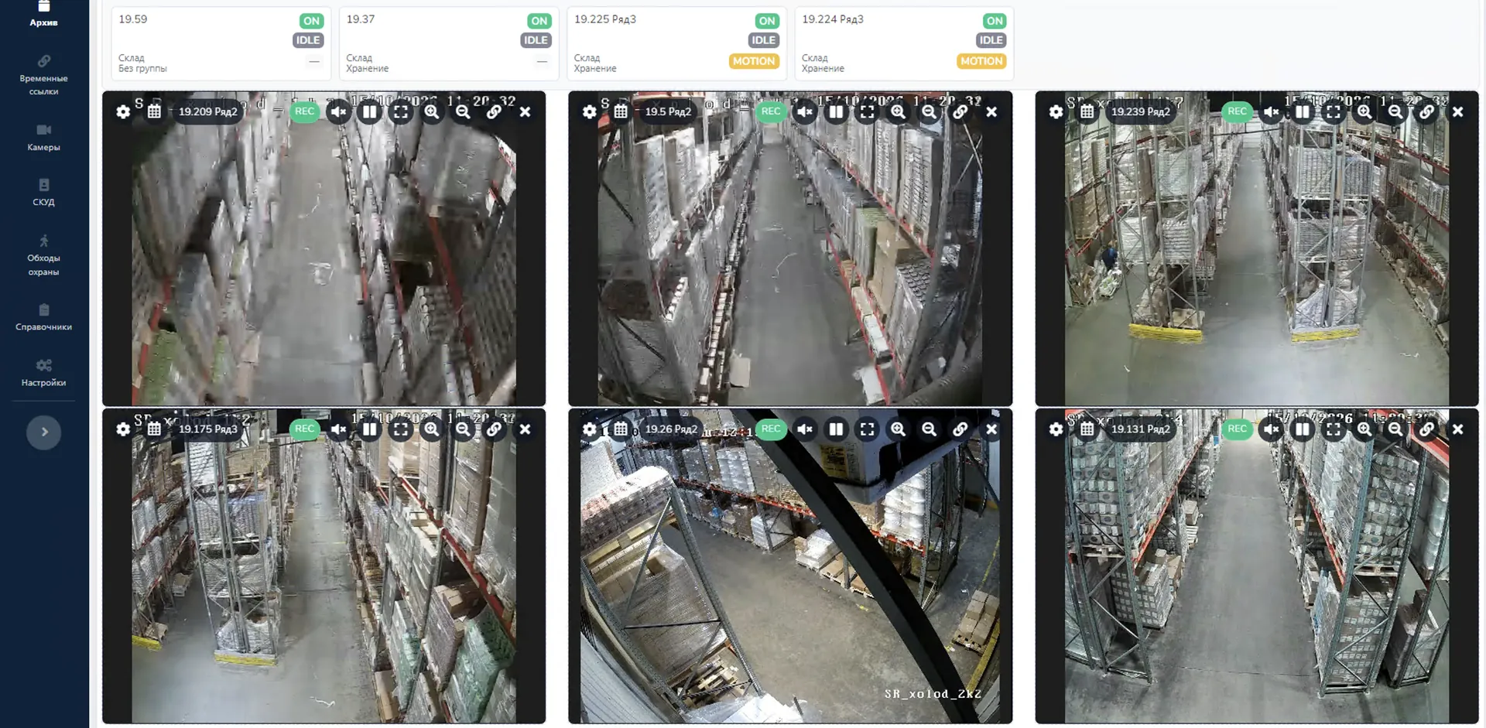Zoom in on camera 19.239 Ряд2 feed
This screenshot has width=1486, height=728.
click(x=1364, y=112)
